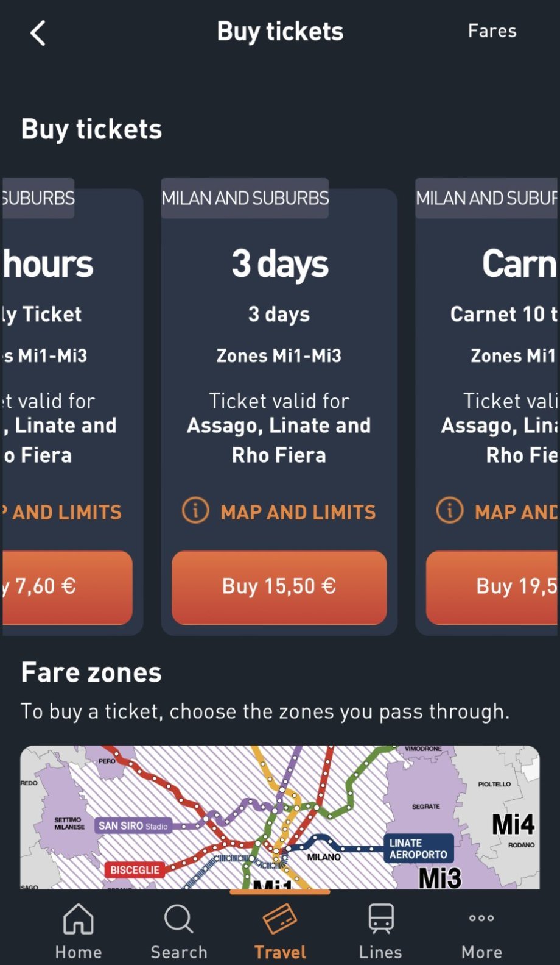
Task: Open the Lines bus icon
Action: [381, 919]
